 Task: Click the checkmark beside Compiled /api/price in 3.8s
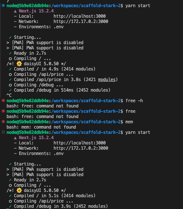tap(10, 80)
